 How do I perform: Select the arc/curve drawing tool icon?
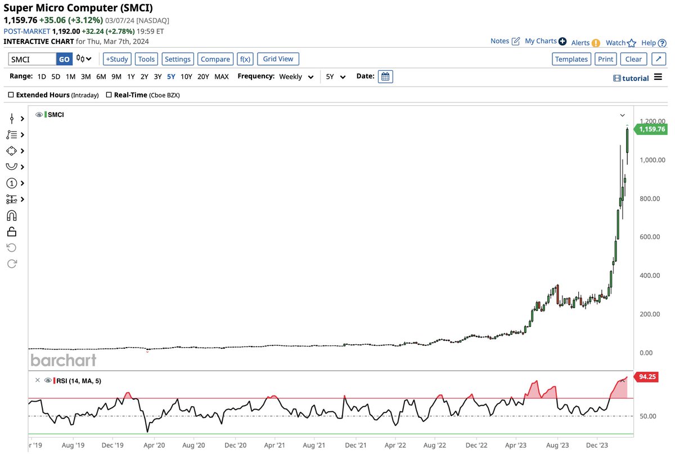point(12,166)
